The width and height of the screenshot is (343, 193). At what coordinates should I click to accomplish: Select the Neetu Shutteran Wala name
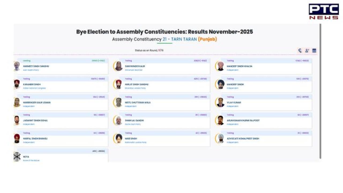click(x=138, y=102)
